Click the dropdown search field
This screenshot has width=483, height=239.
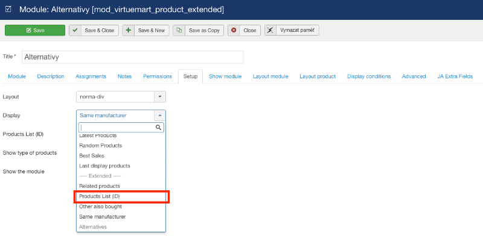(121, 128)
